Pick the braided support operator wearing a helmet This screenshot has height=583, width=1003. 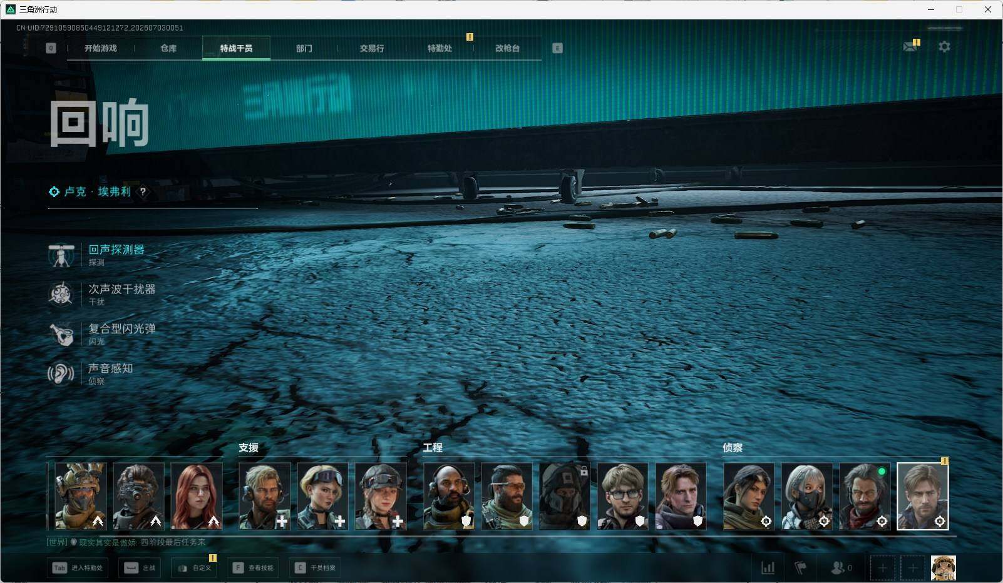(381, 497)
